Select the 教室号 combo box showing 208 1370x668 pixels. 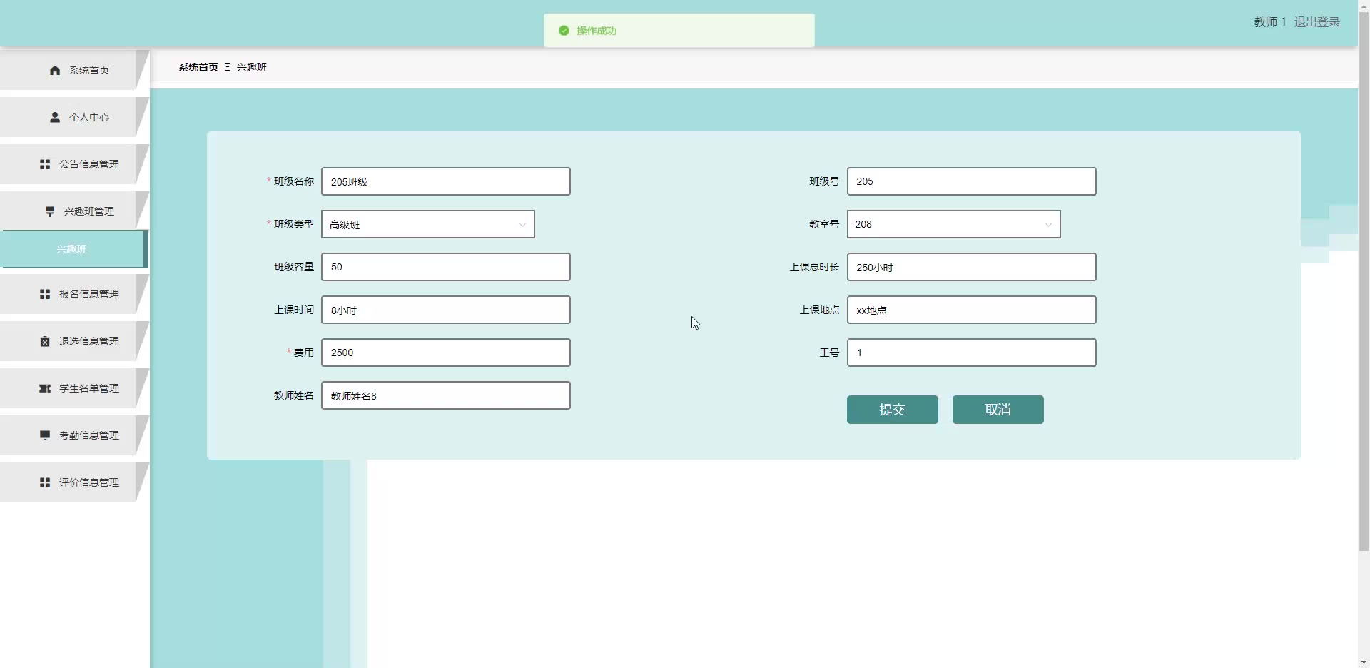pos(954,224)
